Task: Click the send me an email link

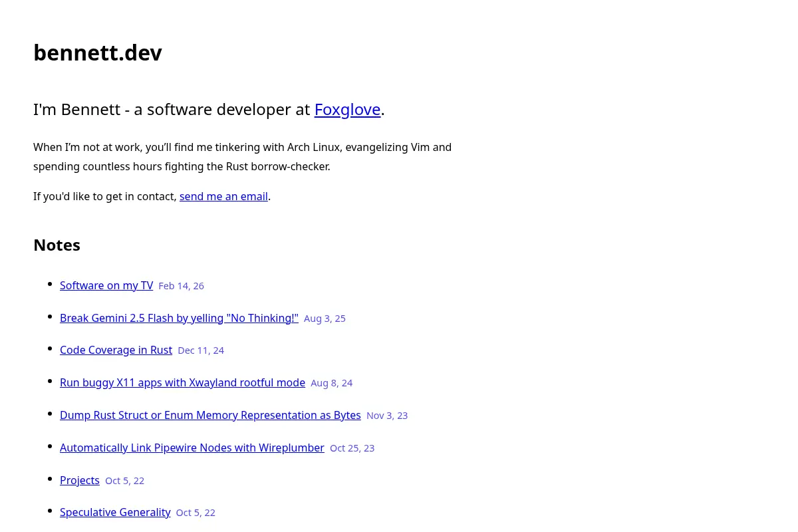Action: 223,196
